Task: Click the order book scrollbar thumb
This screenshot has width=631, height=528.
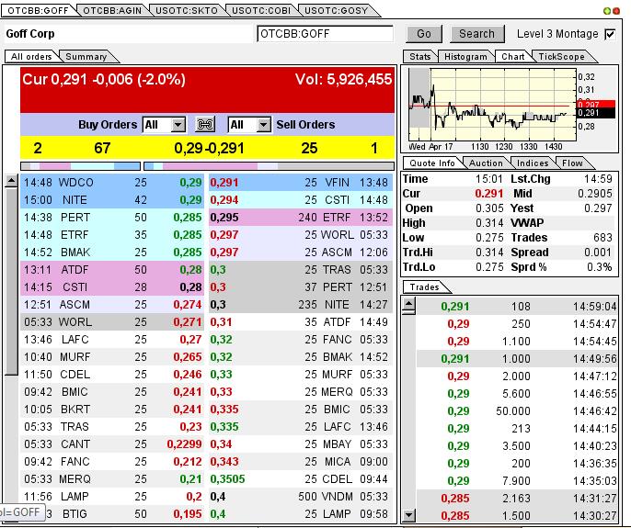Action: [11, 281]
